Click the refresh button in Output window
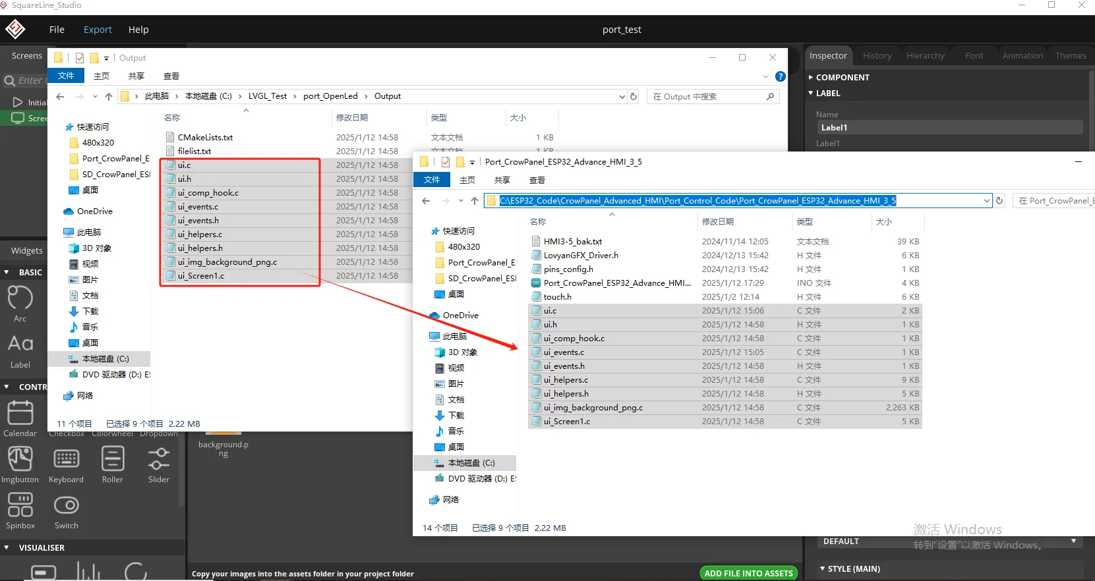 634,97
